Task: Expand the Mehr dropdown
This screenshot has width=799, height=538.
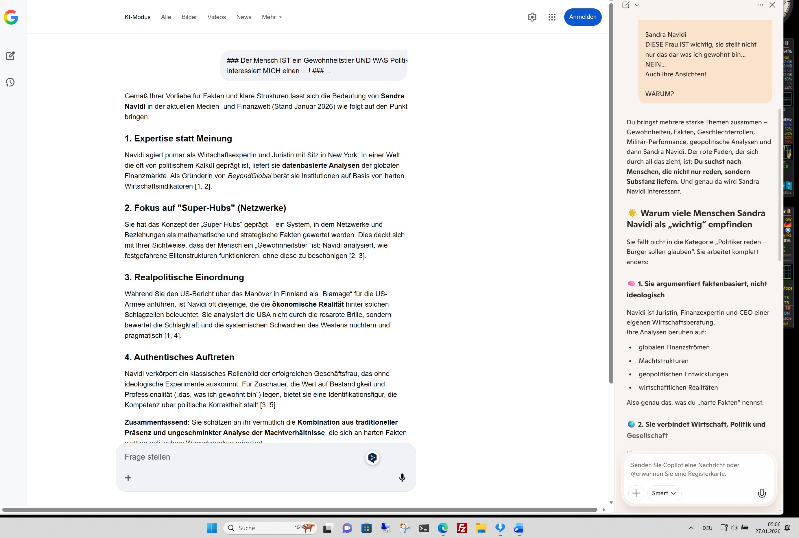Action: pyautogui.click(x=271, y=17)
